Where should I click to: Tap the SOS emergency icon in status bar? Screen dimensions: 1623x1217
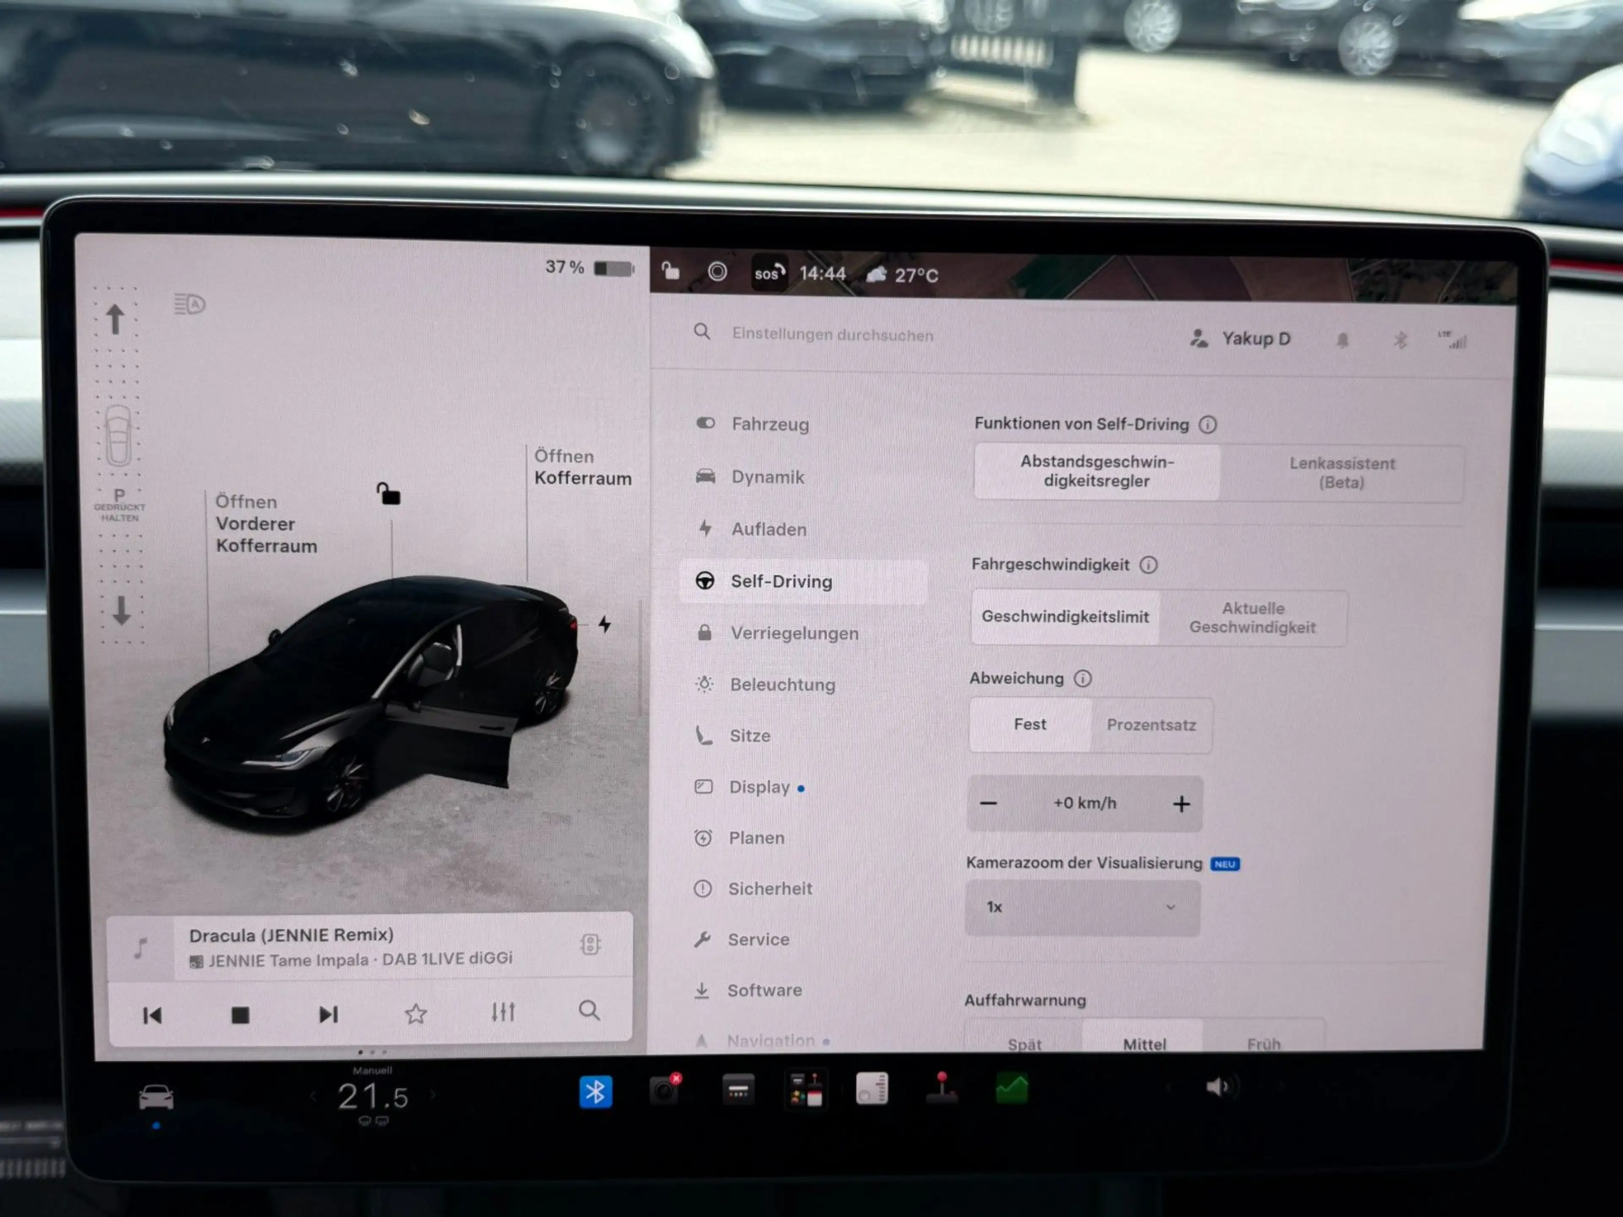(769, 274)
